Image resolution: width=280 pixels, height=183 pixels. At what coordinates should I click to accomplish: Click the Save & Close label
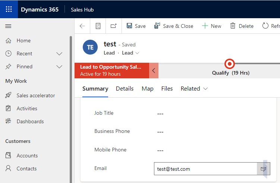178,26
